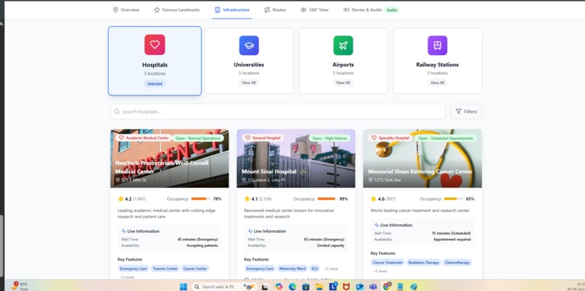Click the Open - Scheduled Appointments status badge
Image resolution: width=585 pixels, height=291 pixels.
click(446, 138)
